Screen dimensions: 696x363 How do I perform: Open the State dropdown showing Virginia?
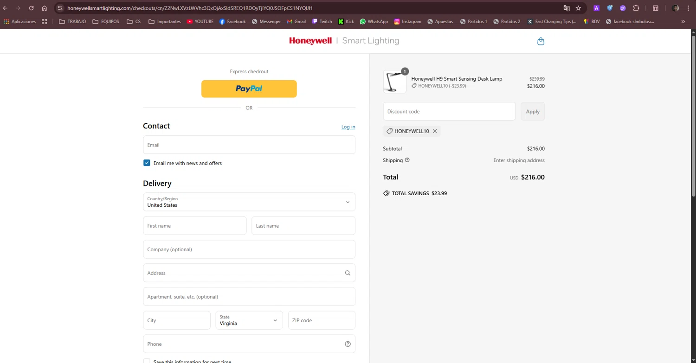tap(249, 320)
